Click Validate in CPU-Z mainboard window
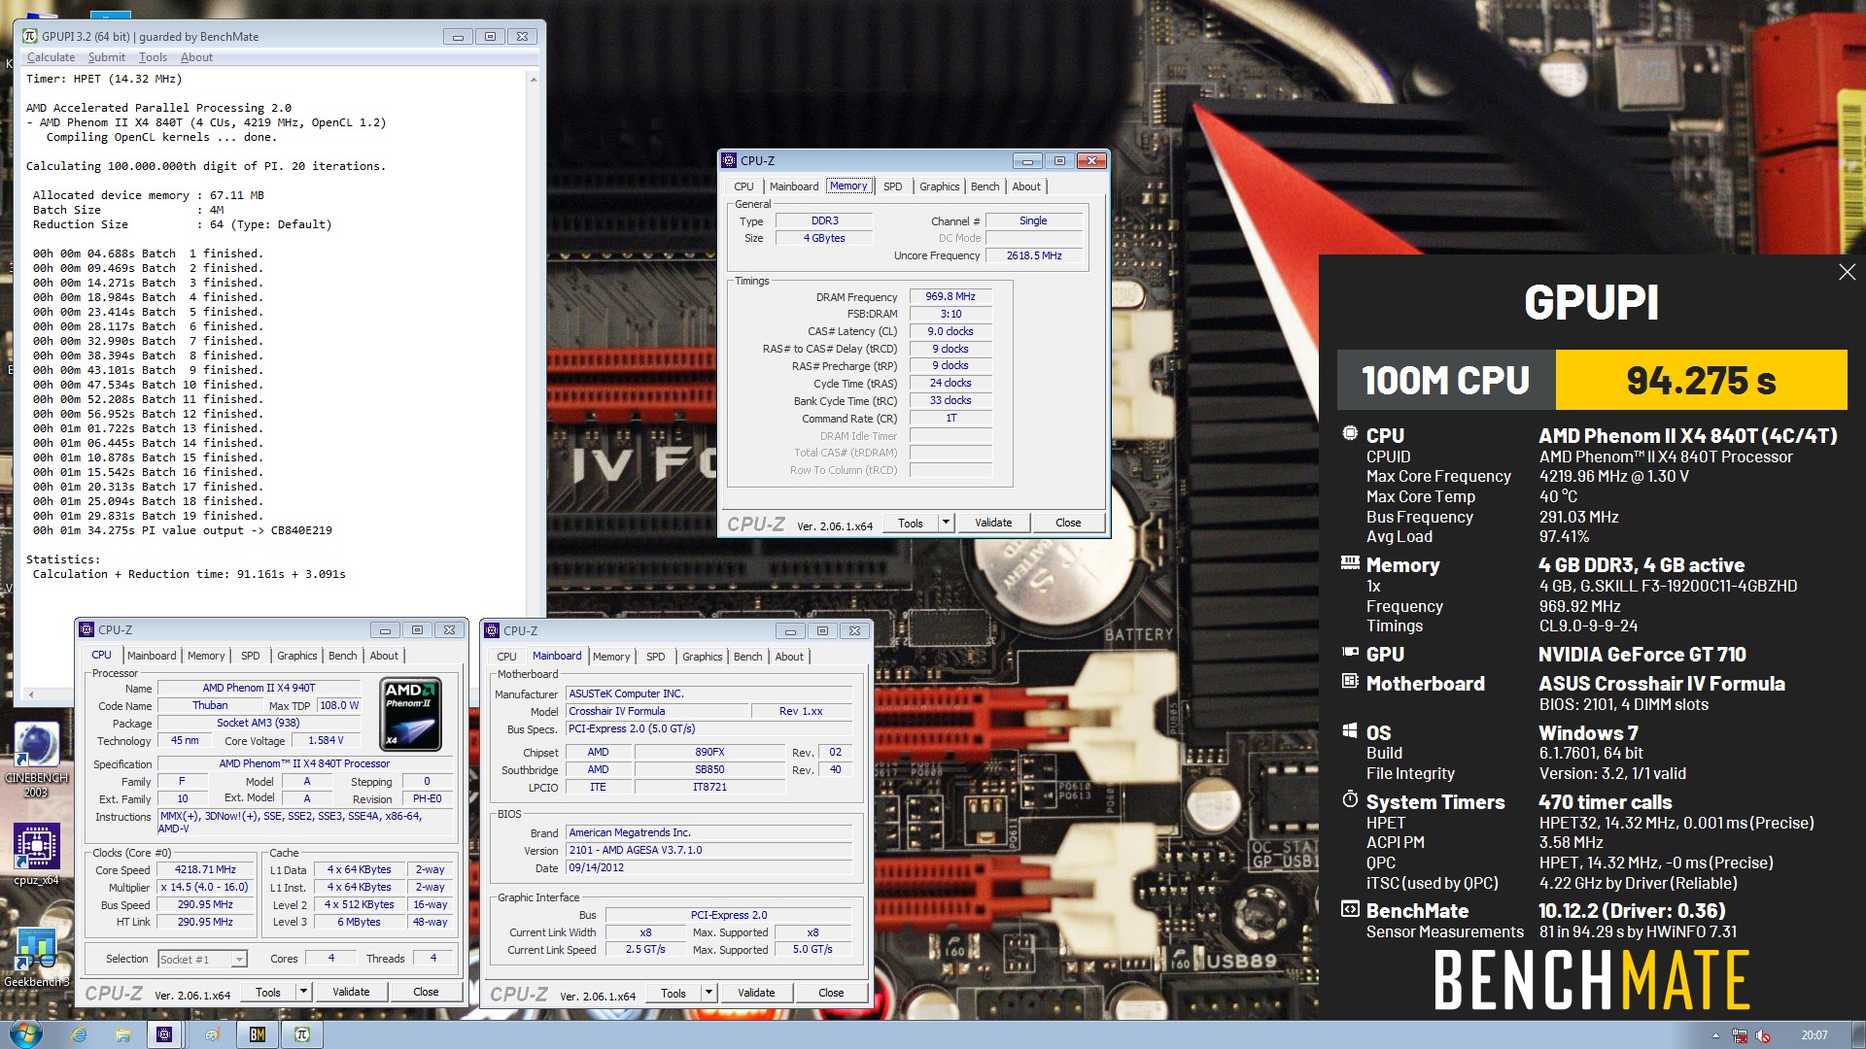The height and width of the screenshot is (1049, 1866). point(756,993)
